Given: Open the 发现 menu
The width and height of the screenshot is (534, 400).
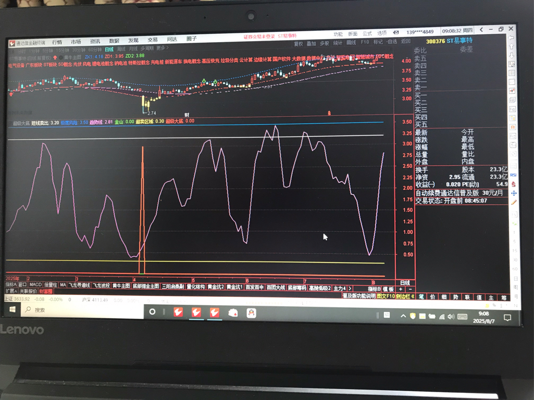Looking at the screenshot, I should coord(133,40).
